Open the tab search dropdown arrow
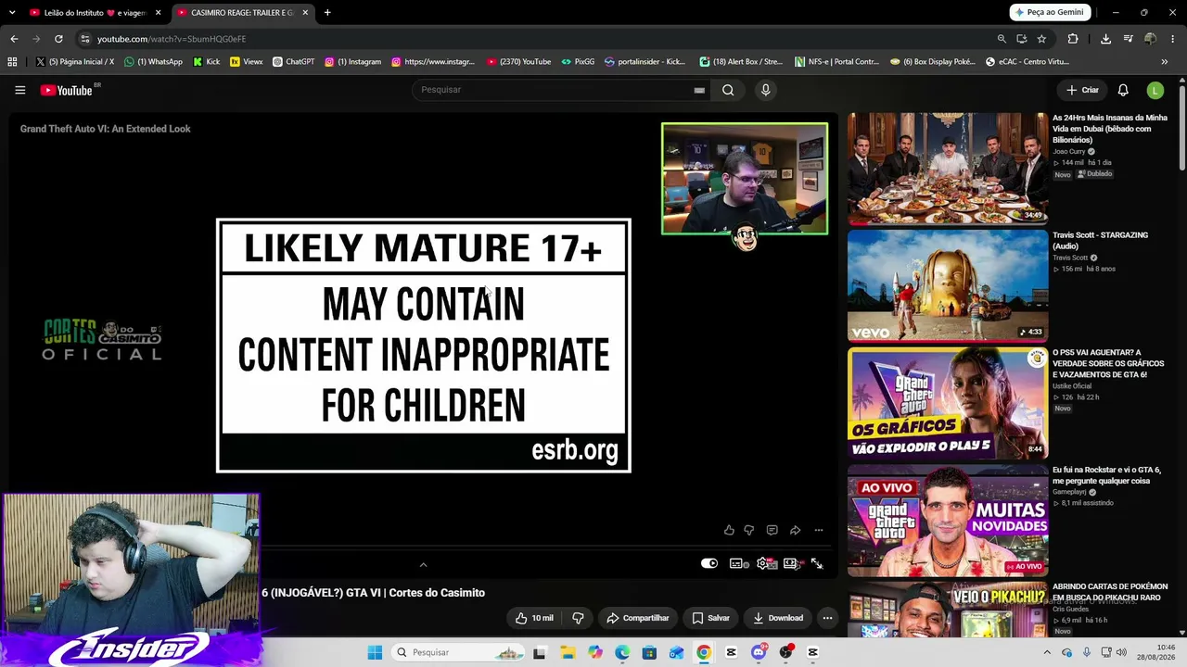The image size is (1187, 667). (x=12, y=13)
